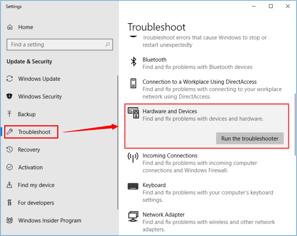Image resolution: width=297 pixels, height=236 pixels.
Task: Click the Find a setting search box
Action: tap(60, 45)
